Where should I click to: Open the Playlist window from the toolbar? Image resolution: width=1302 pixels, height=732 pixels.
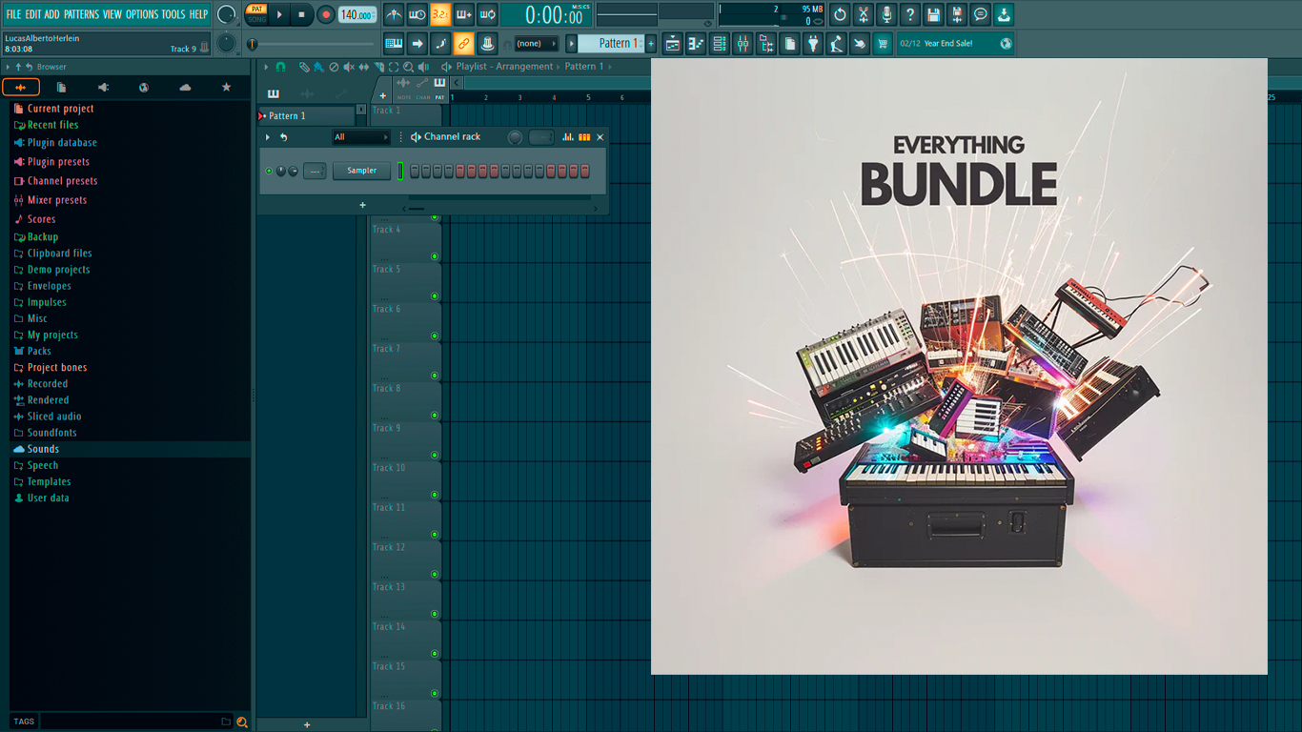click(x=673, y=44)
